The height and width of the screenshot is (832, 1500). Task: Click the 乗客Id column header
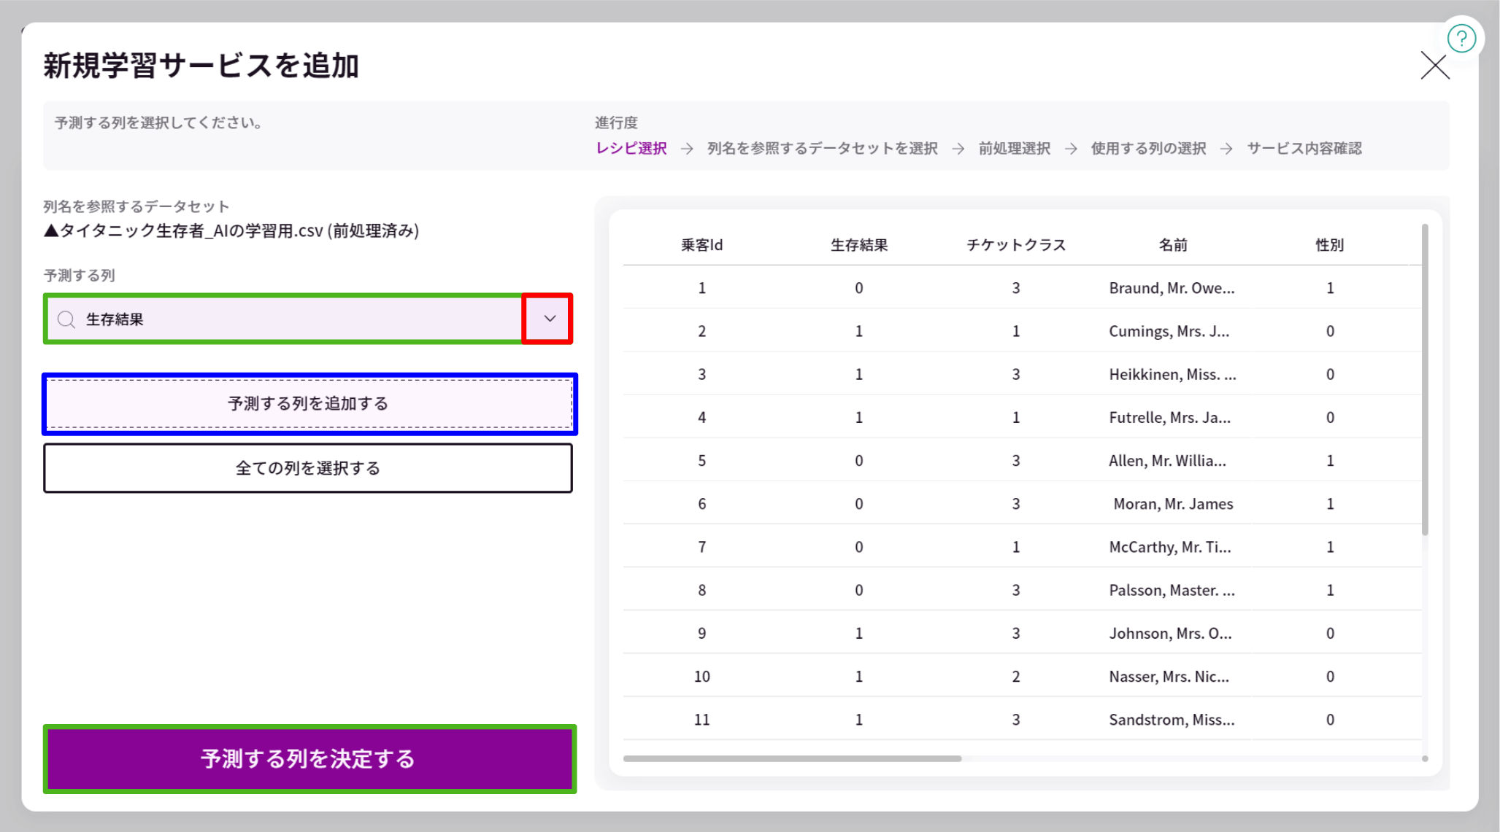(x=701, y=245)
